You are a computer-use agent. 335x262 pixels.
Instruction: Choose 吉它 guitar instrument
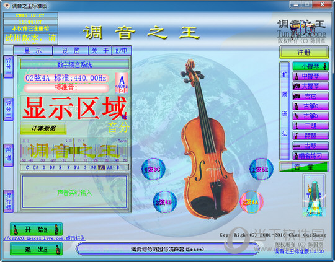coord(310,96)
